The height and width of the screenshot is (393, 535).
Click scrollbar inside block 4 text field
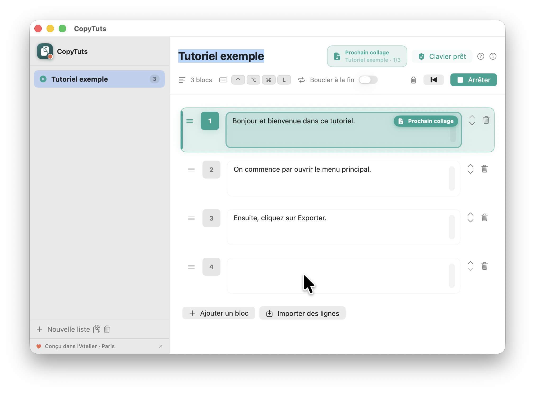click(x=451, y=276)
